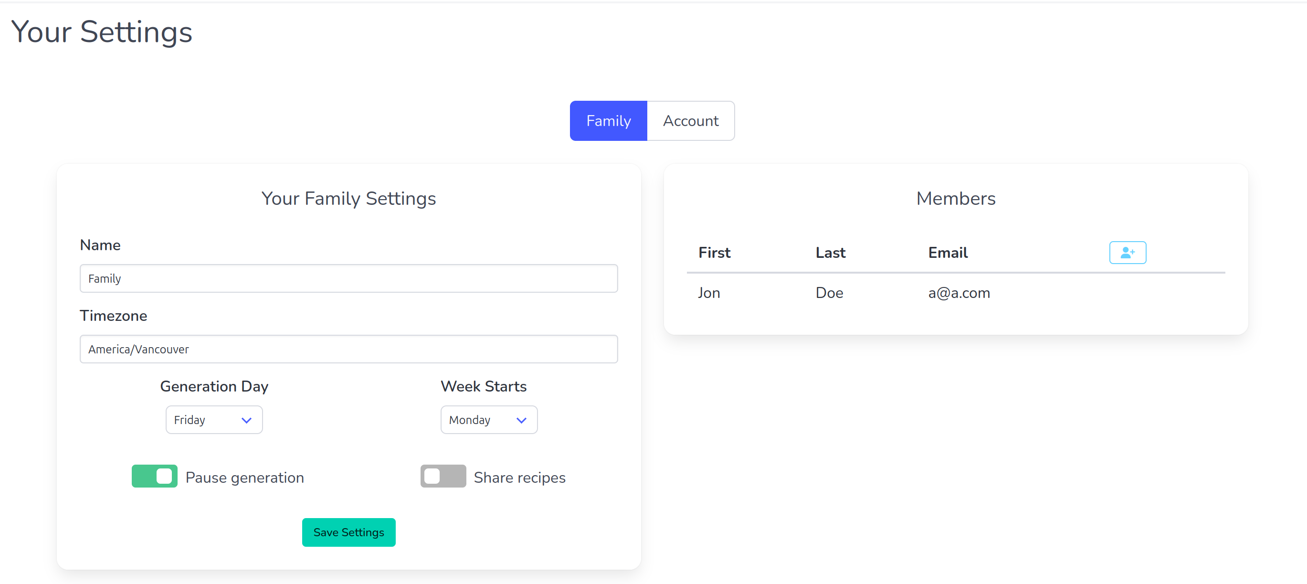This screenshot has width=1307, height=584.
Task: Click the Last column header
Action: pos(830,253)
